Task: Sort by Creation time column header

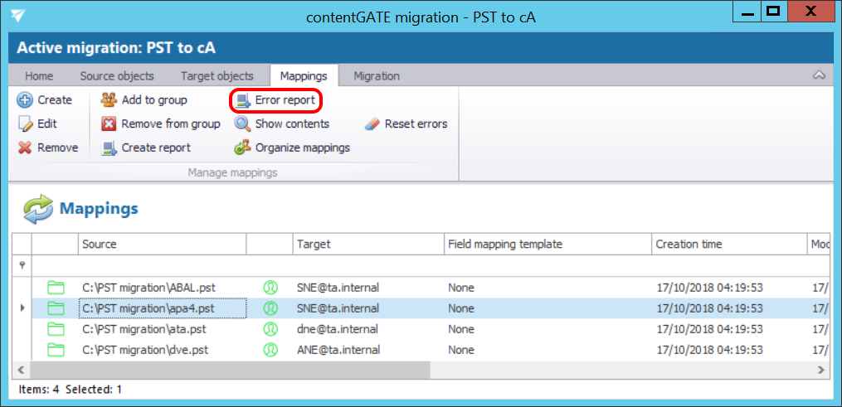Action: [689, 245]
